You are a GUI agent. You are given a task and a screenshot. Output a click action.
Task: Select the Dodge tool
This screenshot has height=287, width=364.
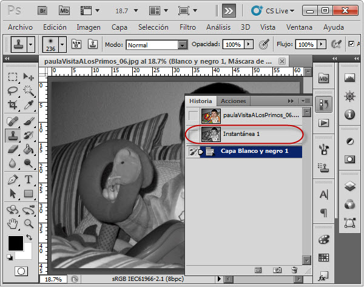click(x=29, y=163)
